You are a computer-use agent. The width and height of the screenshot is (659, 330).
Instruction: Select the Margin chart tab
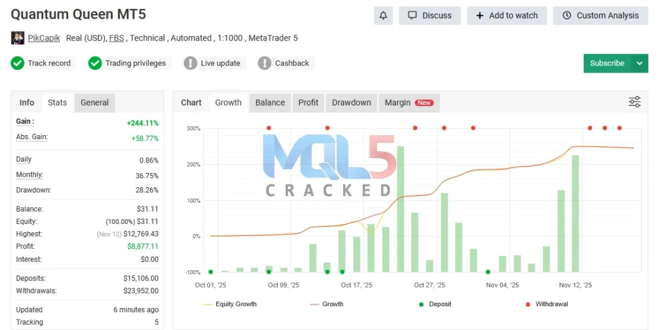point(408,102)
